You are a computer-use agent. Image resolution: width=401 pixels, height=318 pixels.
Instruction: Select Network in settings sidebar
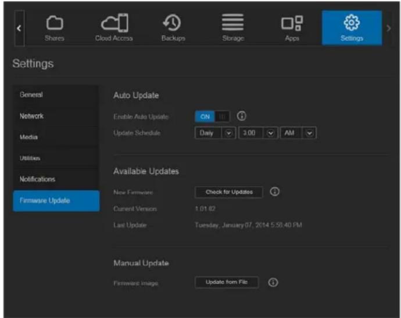coord(56,116)
